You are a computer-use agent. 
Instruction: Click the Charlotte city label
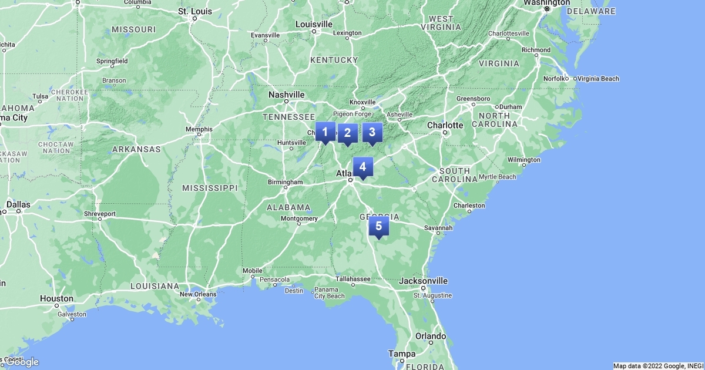point(445,125)
